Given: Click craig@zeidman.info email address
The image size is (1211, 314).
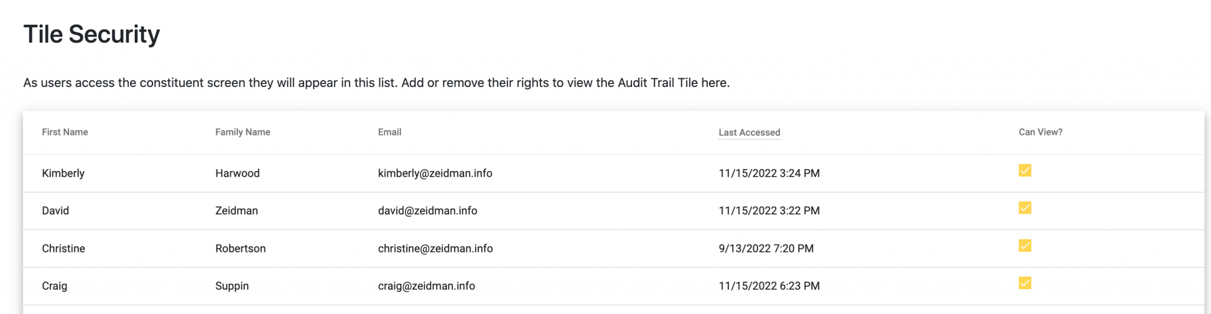Looking at the screenshot, I should (x=426, y=286).
